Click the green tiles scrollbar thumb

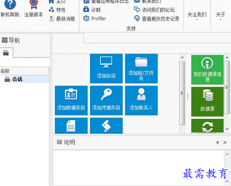coord(227,87)
